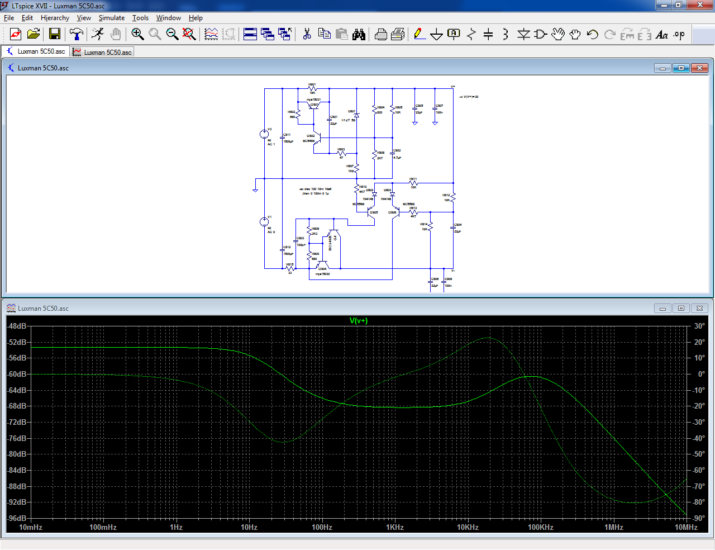Screen dimensions: 715x550
Task: Open Print Setup printer icon
Action: pyautogui.click(x=381, y=34)
